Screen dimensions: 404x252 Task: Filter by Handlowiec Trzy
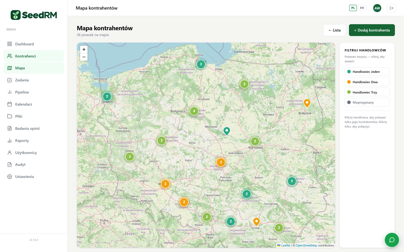point(367,92)
